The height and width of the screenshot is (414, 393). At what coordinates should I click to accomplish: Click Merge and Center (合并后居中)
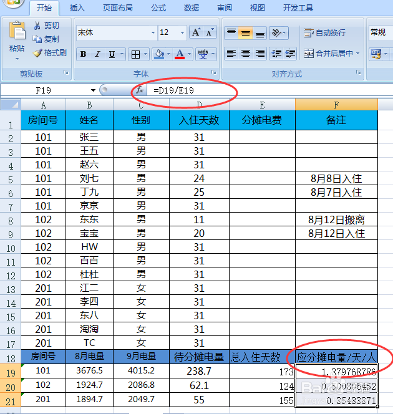point(328,54)
